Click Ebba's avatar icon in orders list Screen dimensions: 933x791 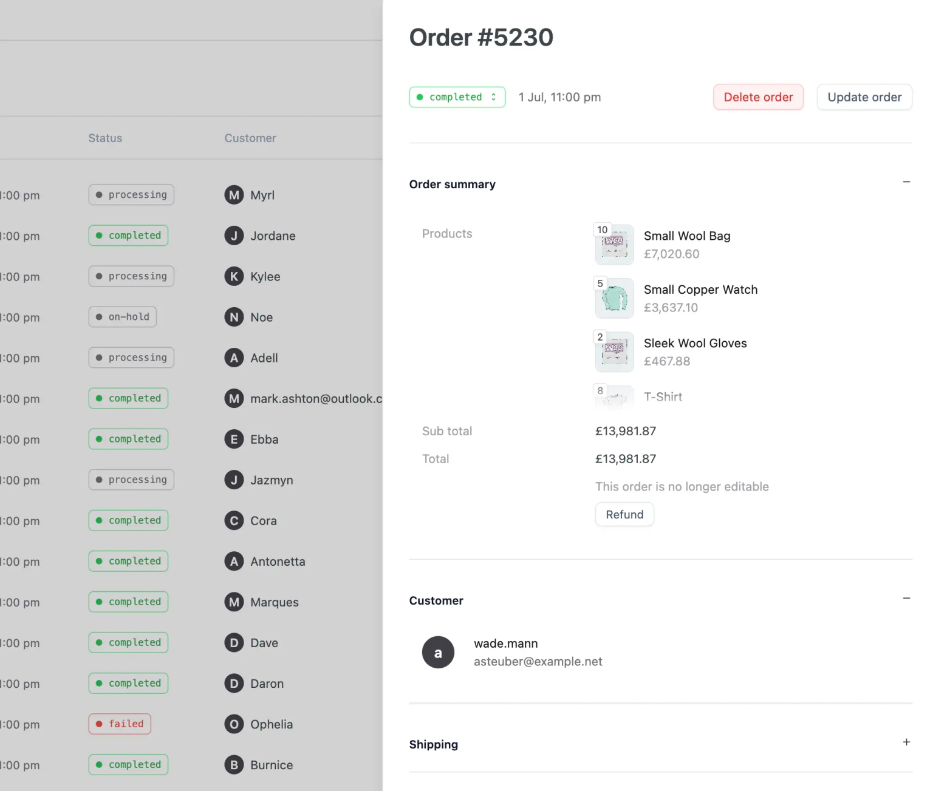[234, 439]
